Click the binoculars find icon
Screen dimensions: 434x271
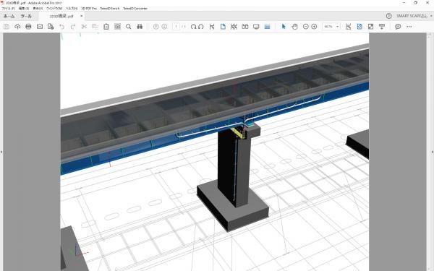(x=140, y=27)
